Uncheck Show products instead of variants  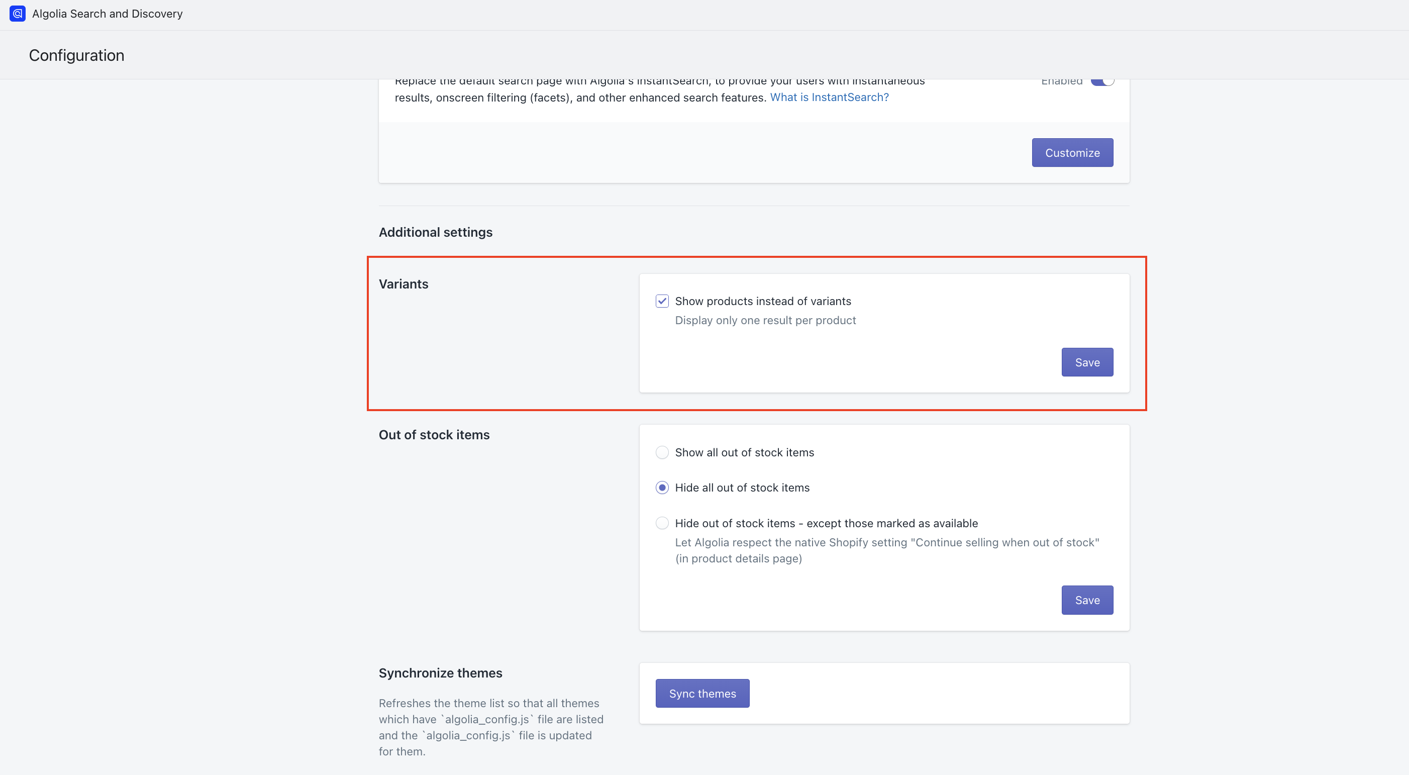662,302
